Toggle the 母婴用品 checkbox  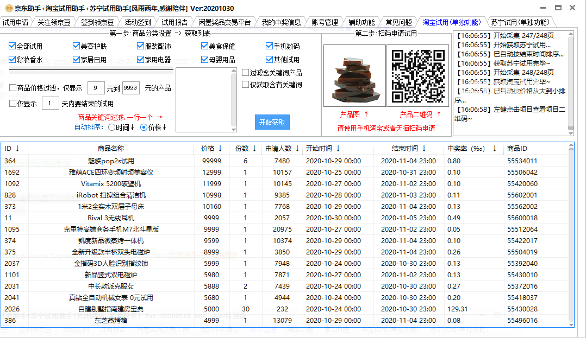204,59
